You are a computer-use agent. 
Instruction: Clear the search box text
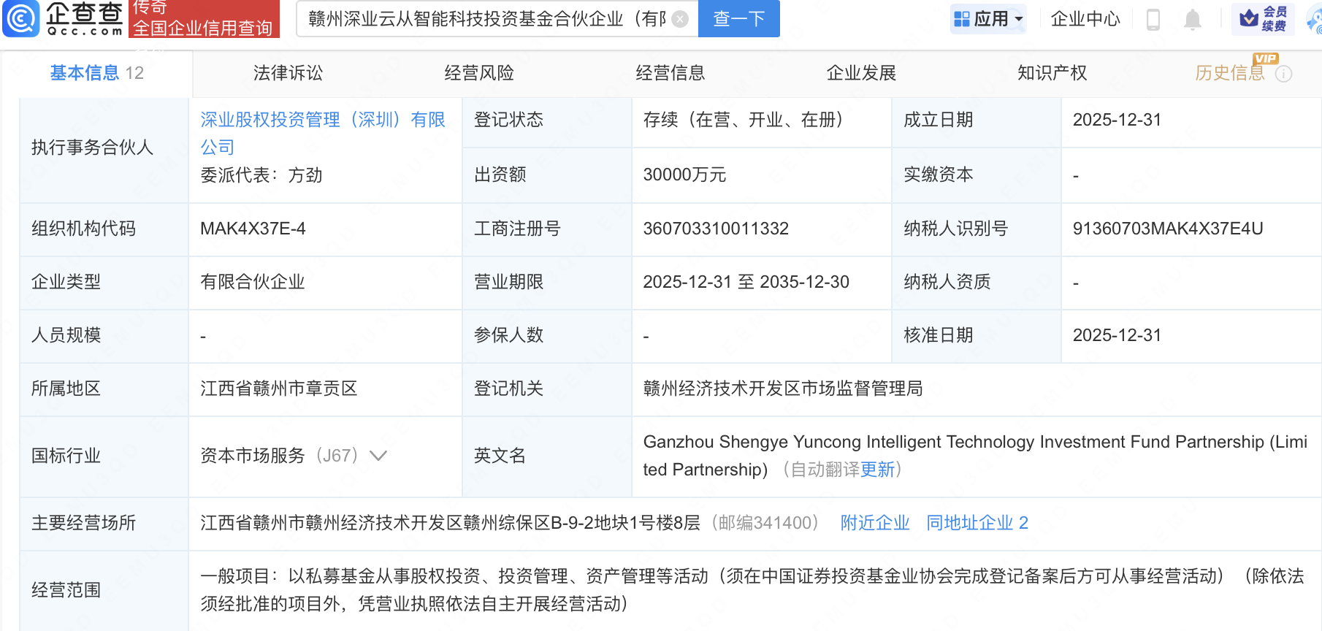click(x=680, y=19)
